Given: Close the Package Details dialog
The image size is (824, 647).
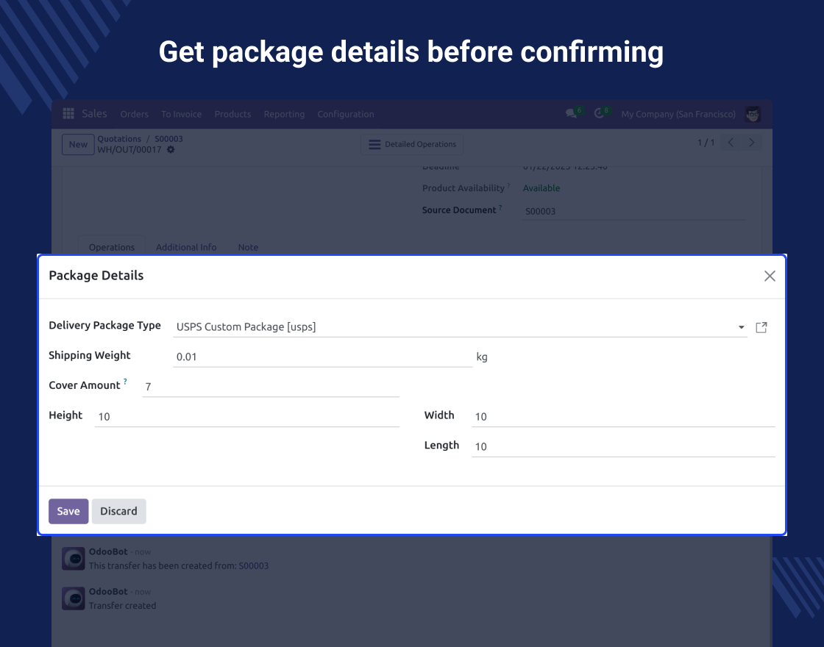Looking at the screenshot, I should 770,276.
